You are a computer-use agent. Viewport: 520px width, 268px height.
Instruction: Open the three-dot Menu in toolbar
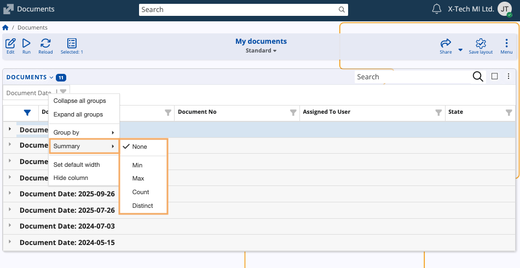(506, 43)
